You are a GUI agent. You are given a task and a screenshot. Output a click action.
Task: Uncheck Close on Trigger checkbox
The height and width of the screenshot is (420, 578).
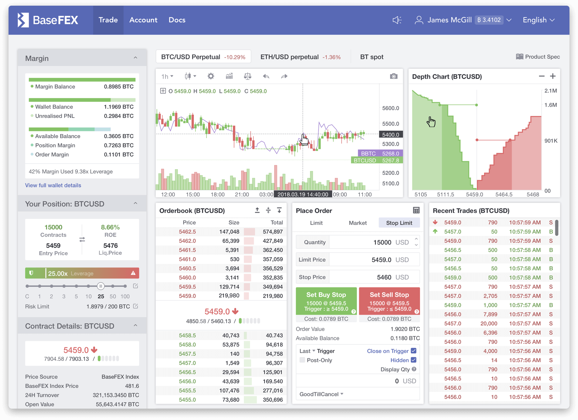[414, 351]
